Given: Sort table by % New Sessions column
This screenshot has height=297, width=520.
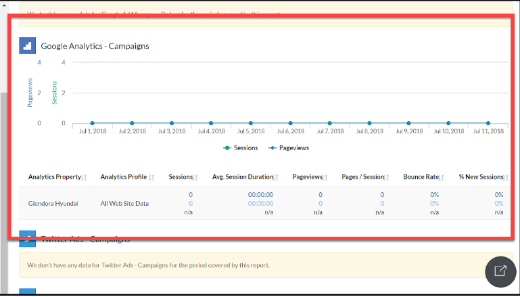Looking at the screenshot, I should point(483,177).
